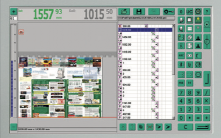Screen dimensions: 221x138
Task: Click the up-down arrow icon at bottom
Action: pos(132,127)
